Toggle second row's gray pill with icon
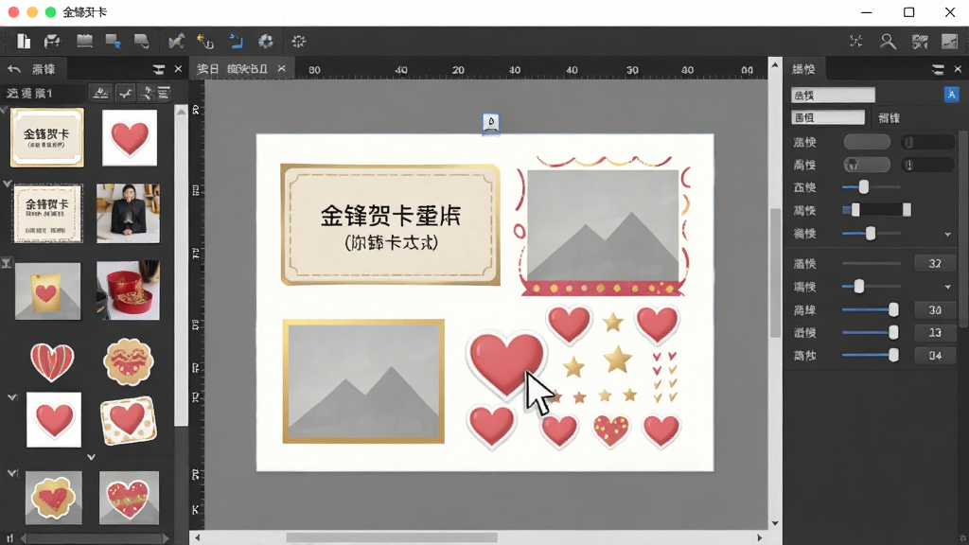The height and width of the screenshot is (545, 969). [x=867, y=165]
